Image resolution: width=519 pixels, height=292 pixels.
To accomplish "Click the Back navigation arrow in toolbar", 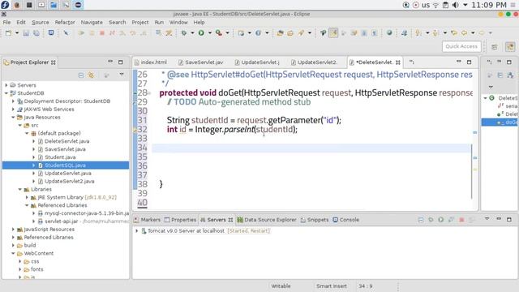I will click(x=465, y=32).
